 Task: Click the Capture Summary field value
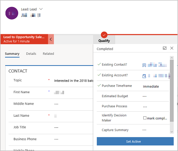144,130
